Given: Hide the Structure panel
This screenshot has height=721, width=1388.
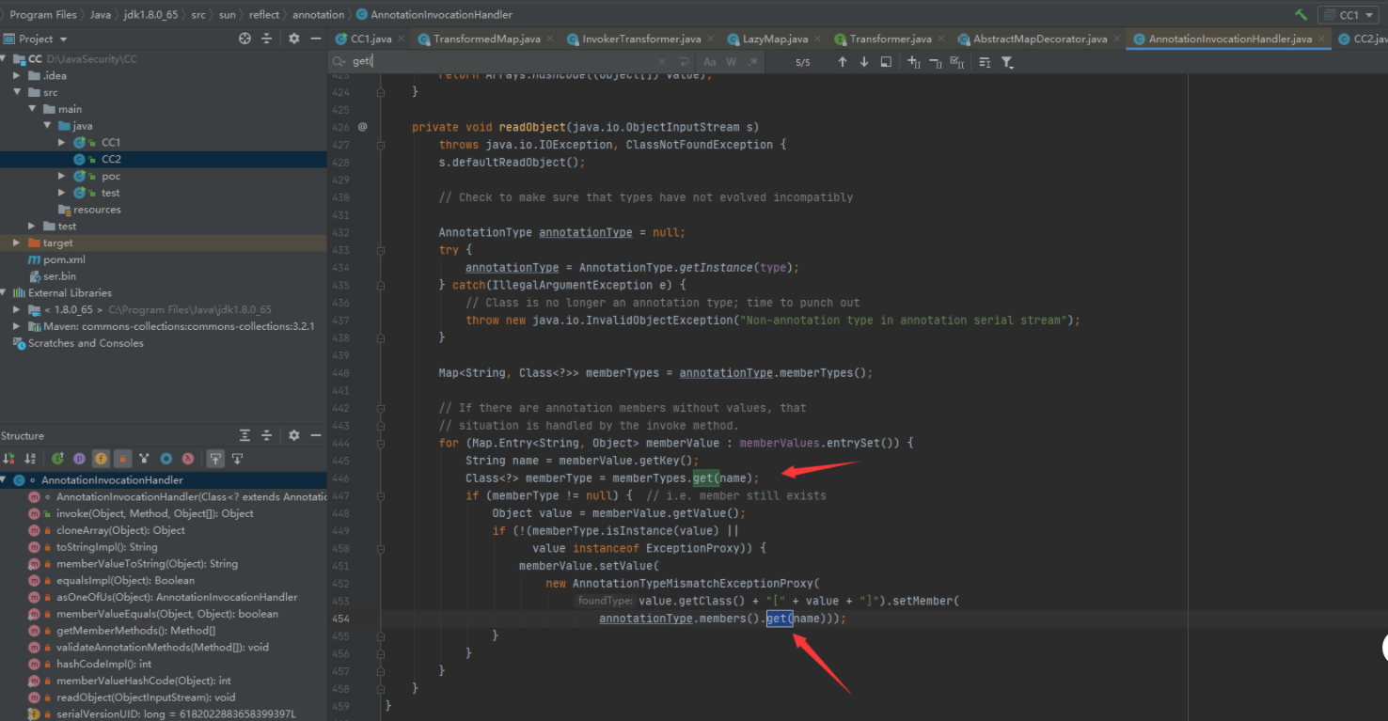Looking at the screenshot, I should click(x=314, y=435).
